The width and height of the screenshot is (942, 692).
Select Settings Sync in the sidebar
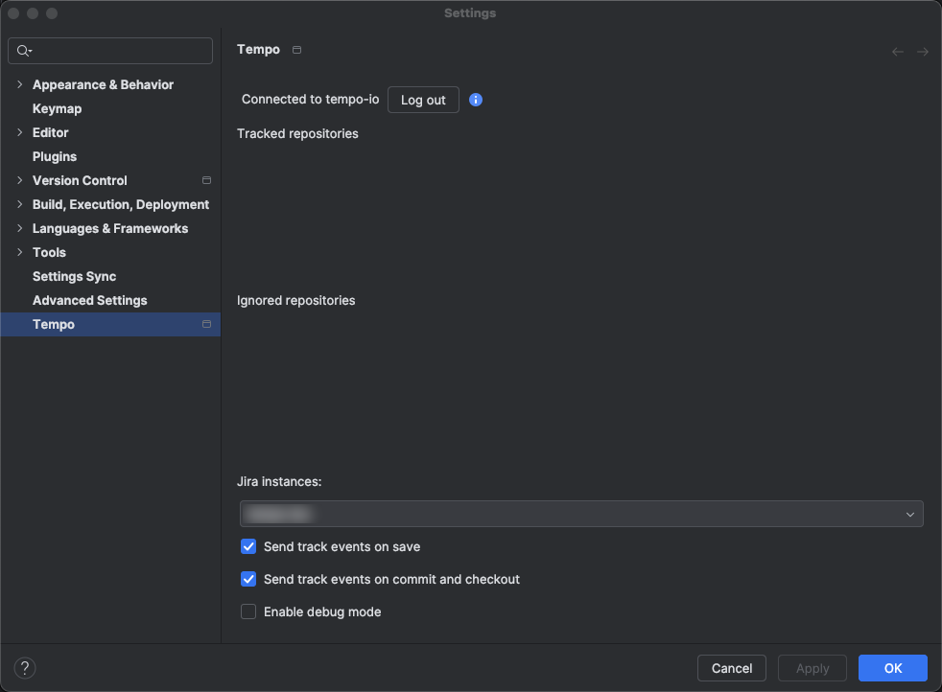74,276
